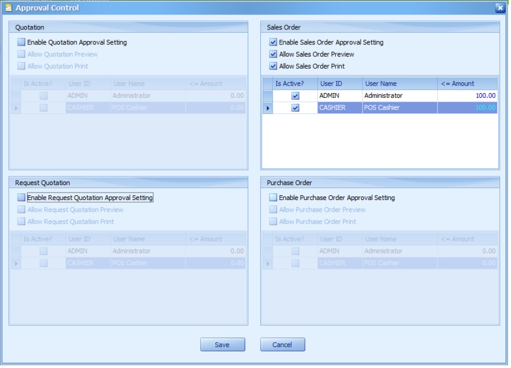Toggle Allow Sales Order Preview checkbox
Screen dimensions: 511x368
click(x=274, y=55)
